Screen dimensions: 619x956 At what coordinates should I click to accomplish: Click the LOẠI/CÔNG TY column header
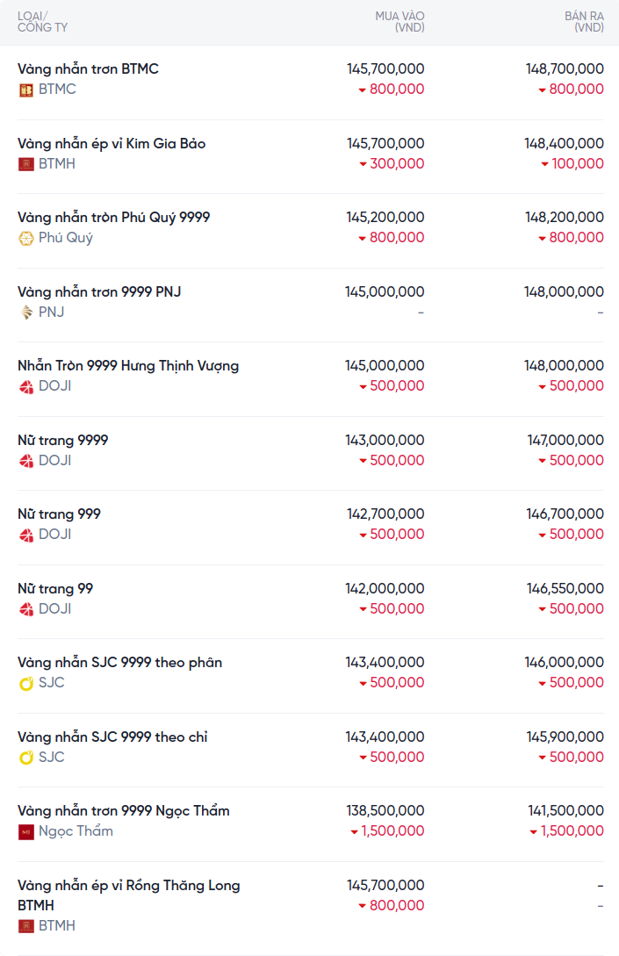coord(42,22)
